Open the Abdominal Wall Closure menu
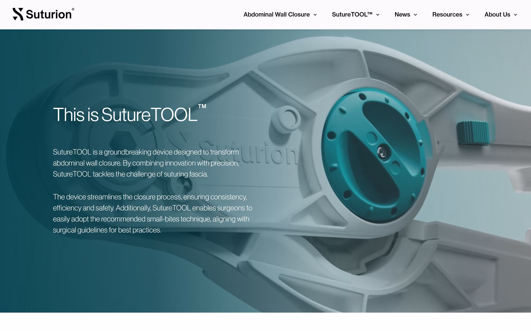This screenshot has width=531, height=331. point(277,15)
